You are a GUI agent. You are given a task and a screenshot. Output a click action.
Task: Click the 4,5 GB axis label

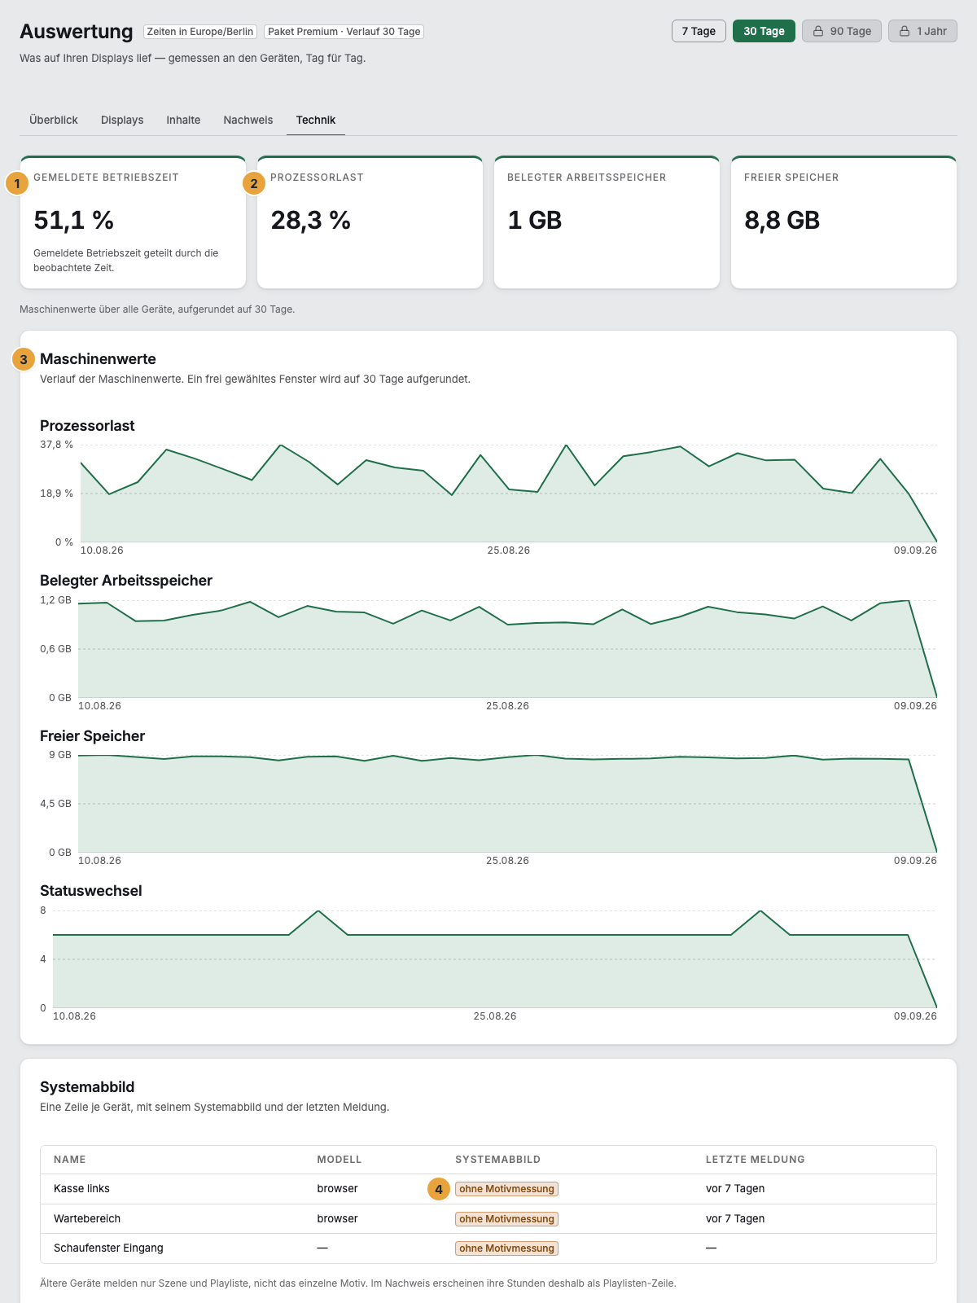coord(56,804)
